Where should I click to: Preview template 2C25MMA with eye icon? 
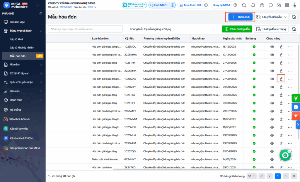(x=272, y=55)
